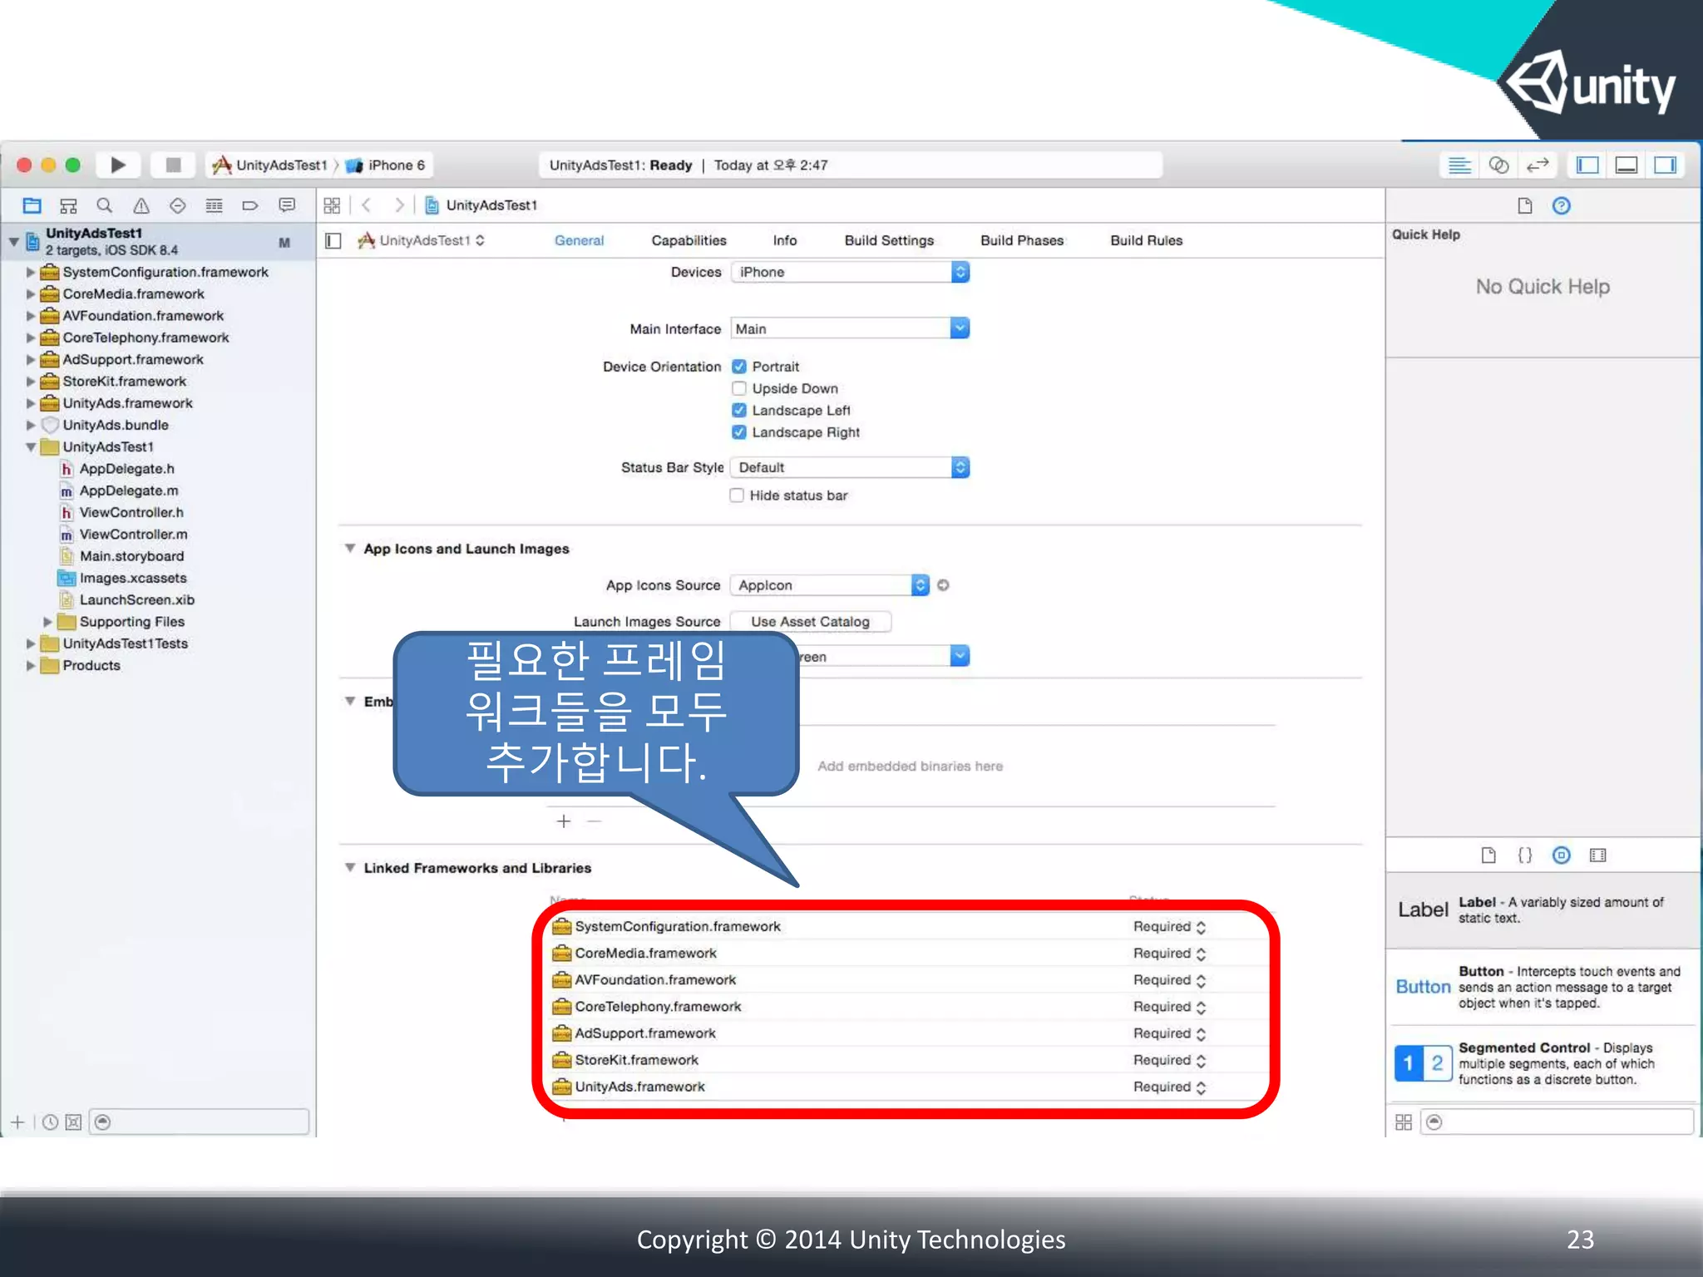The height and width of the screenshot is (1277, 1703).
Task: Add an embedded binary with plus
Action: click(x=564, y=821)
